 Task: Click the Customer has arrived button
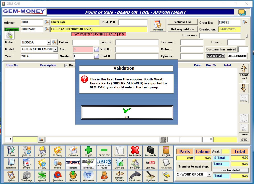[221, 49]
